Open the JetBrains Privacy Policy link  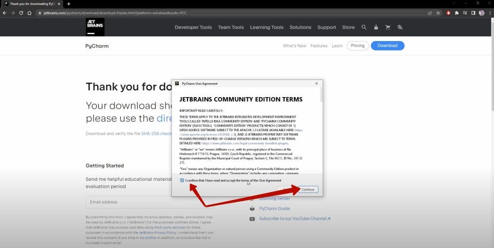tap(158, 233)
